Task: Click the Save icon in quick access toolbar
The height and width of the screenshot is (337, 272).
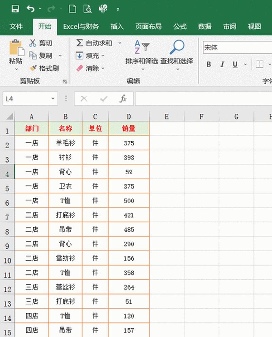Action: pos(15,9)
